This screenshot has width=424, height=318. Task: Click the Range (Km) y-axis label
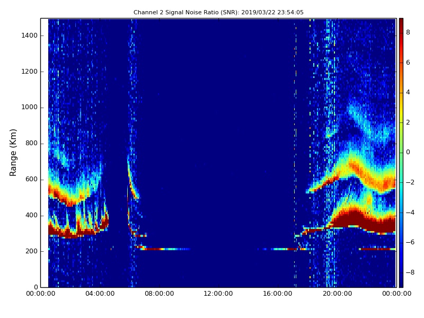click(13, 153)
